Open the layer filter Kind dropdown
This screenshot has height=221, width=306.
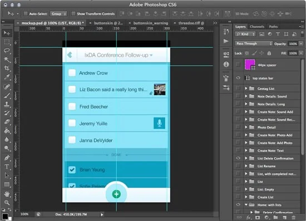pos(245,34)
